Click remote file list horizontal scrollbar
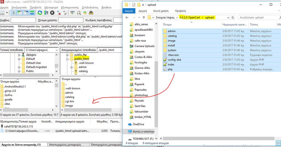281x147 pixels. pos(87,110)
